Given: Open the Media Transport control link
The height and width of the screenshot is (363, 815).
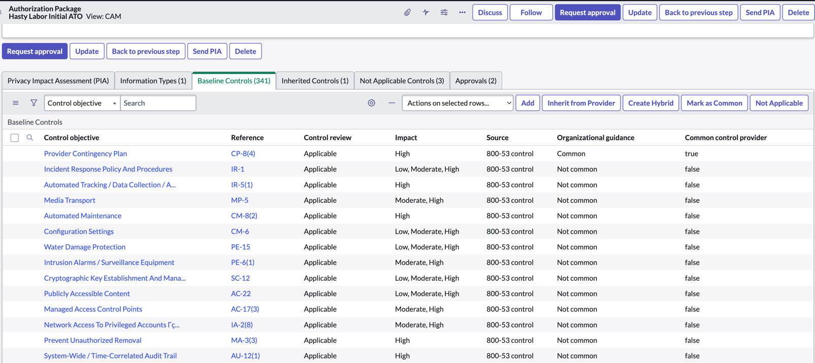Looking at the screenshot, I should point(70,200).
